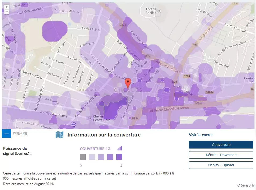Select the Fort de Chelles landmark icon
This screenshot has height=190, width=256.
click(159, 11)
